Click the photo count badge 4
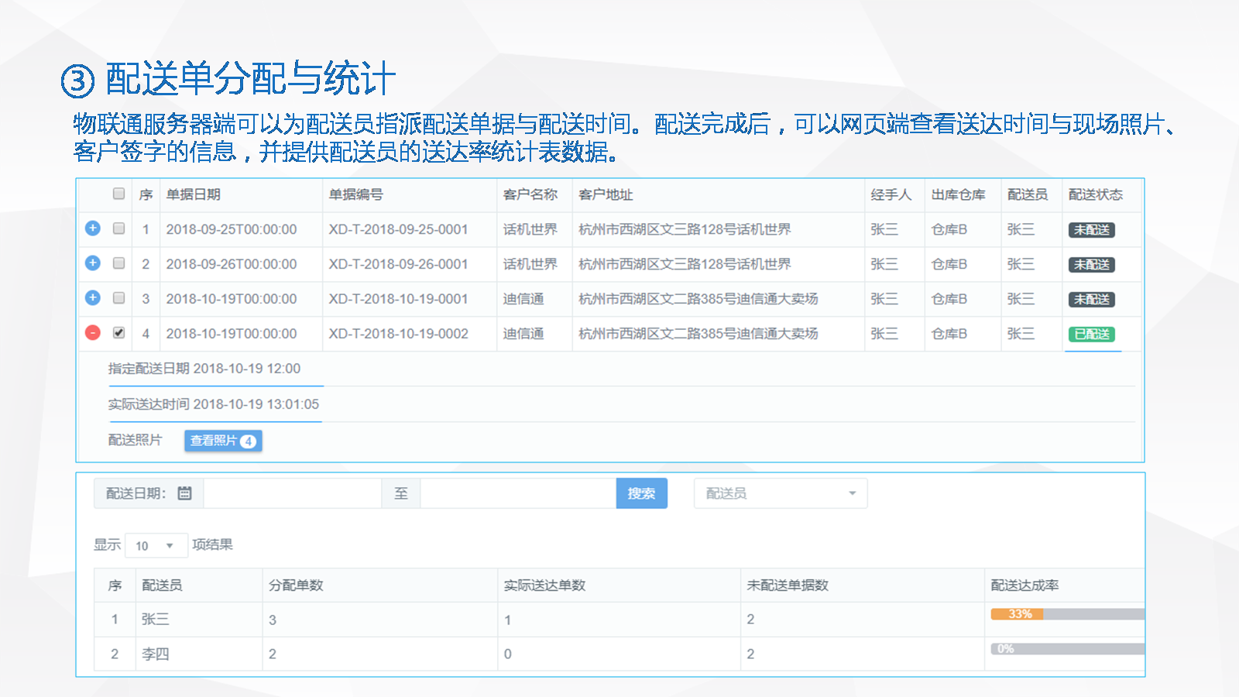Image resolution: width=1239 pixels, height=697 pixels. tap(248, 441)
